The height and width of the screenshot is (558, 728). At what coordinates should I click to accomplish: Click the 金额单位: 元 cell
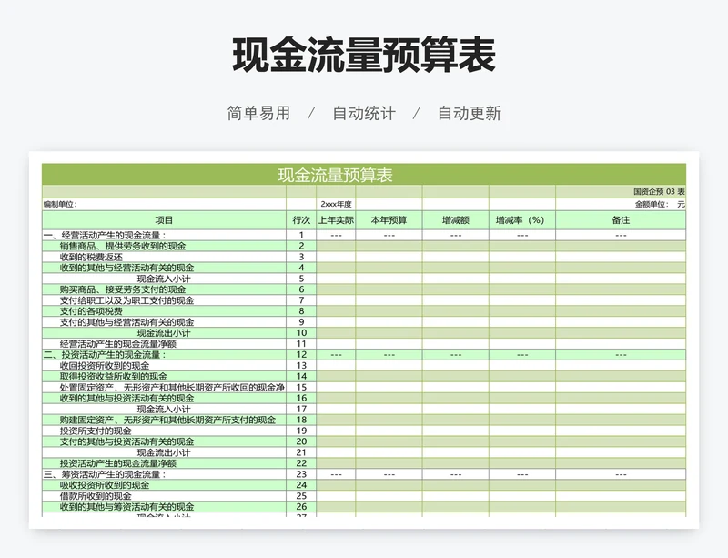pyautogui.click(x=621, y=204)
